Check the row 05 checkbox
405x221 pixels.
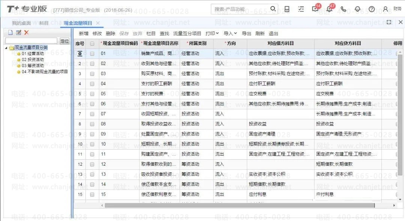tap(92, 94)
